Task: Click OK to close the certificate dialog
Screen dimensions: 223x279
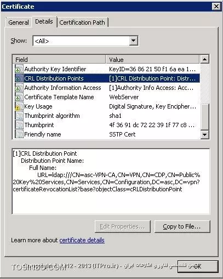Action: (198, 266)
